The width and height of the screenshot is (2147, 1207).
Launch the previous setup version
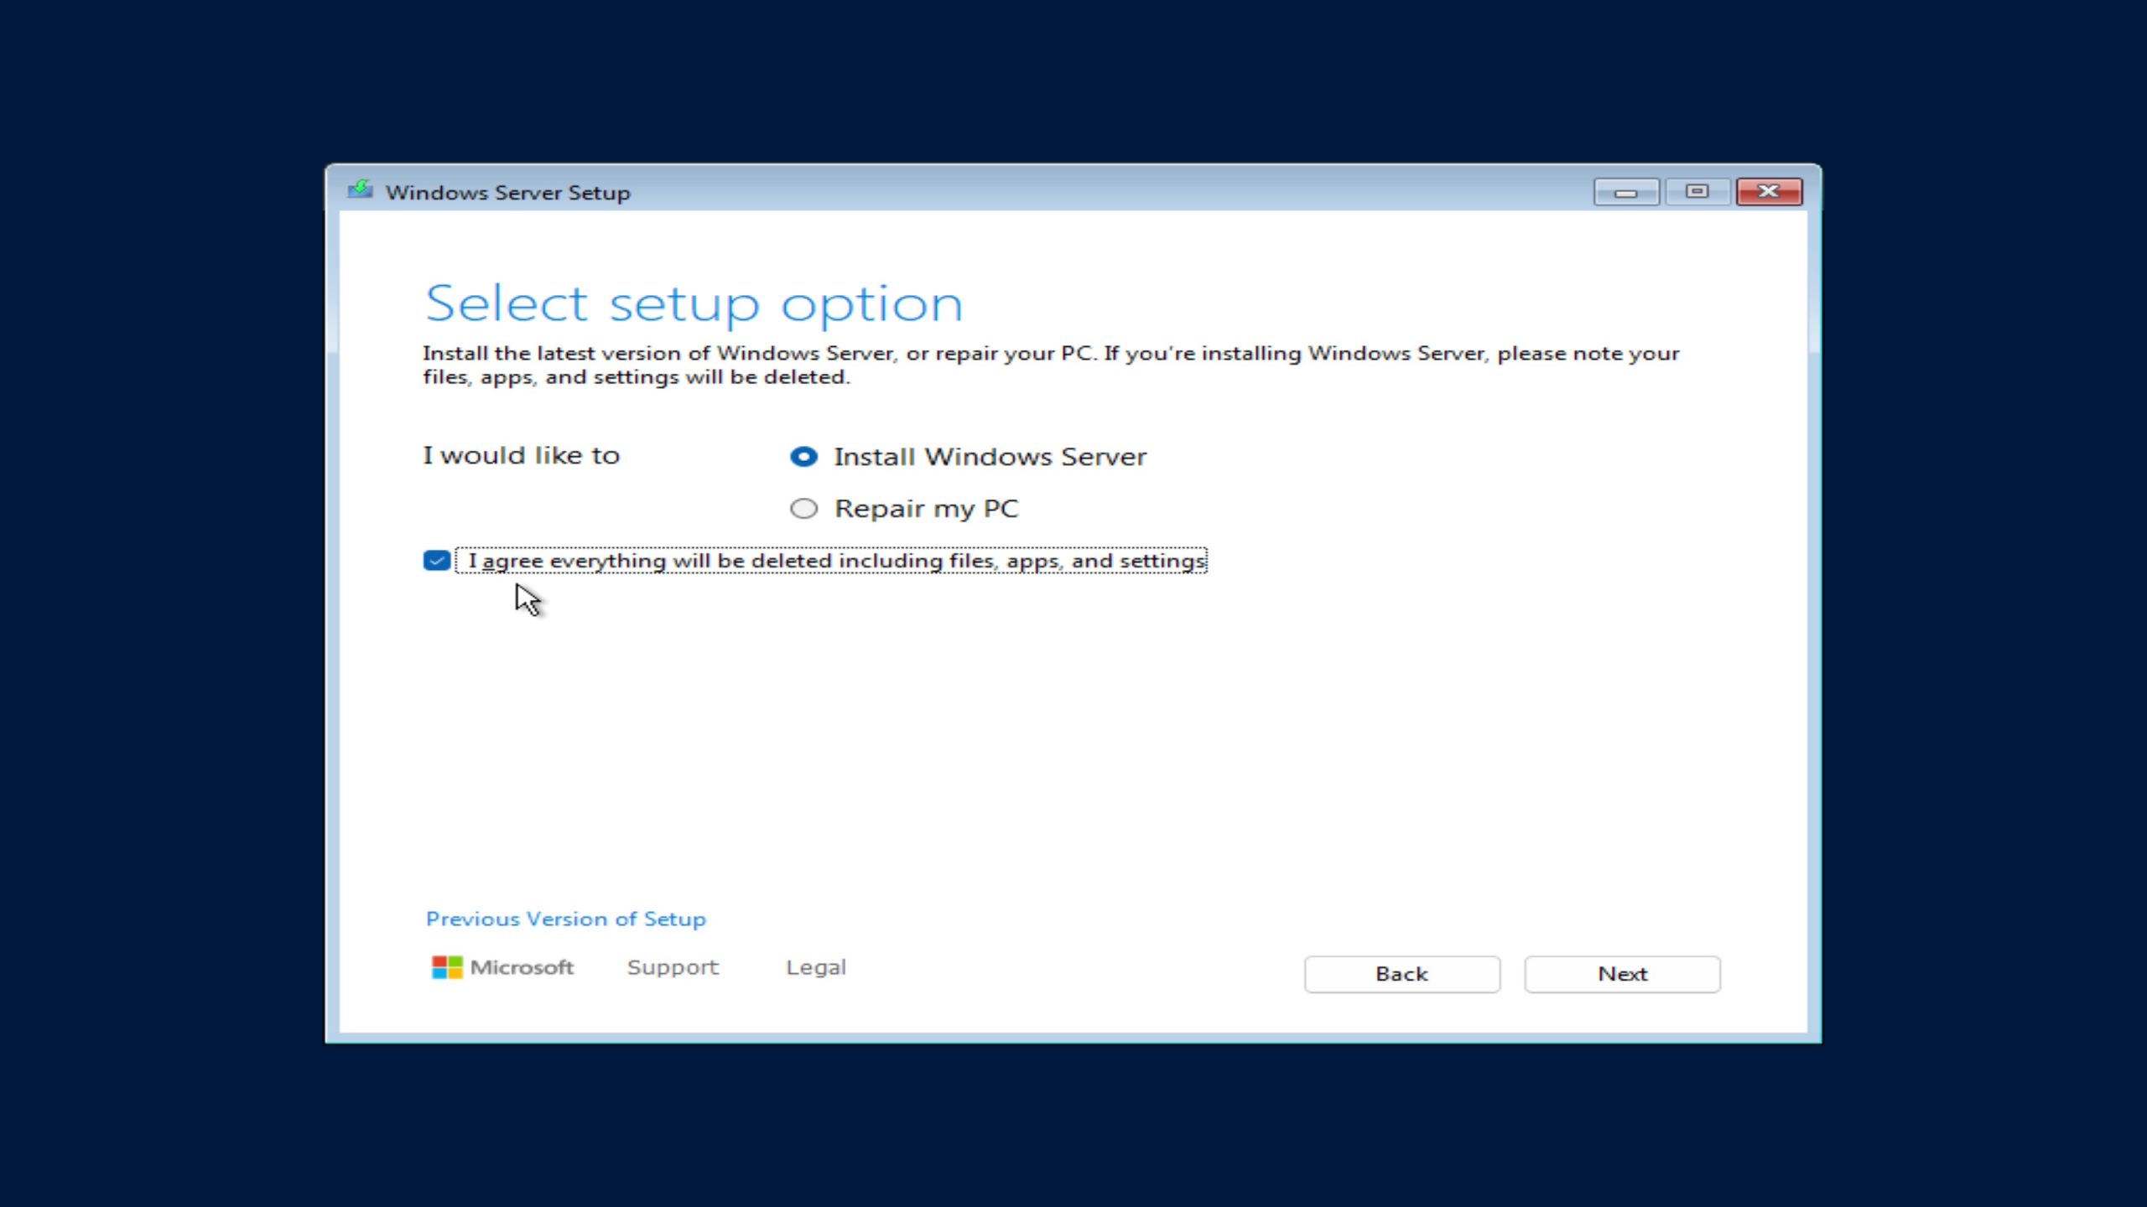565,919
